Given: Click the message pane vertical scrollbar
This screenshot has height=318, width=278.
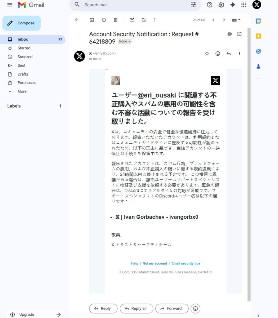Looking at the screenshot, I should pos(249,164).
